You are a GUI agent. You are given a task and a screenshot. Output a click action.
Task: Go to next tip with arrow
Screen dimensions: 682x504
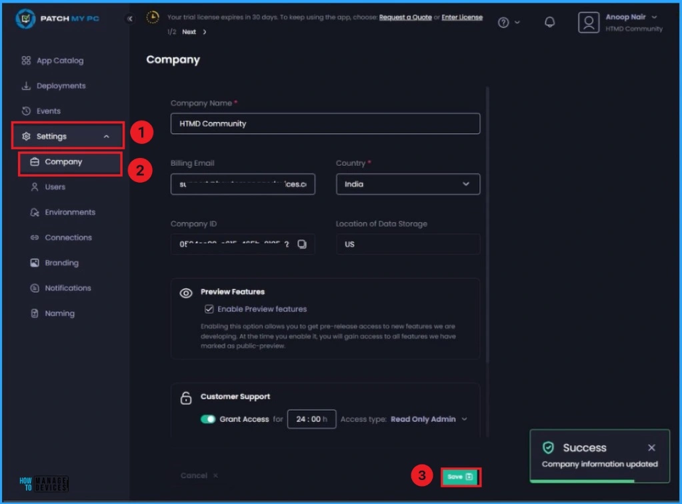pos(205,32)
